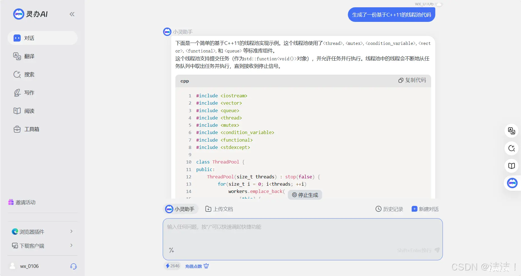The width and height of the screenshot is (521, 276).
Task: Open the 对话 chat section
Action: tap(43, 38)
